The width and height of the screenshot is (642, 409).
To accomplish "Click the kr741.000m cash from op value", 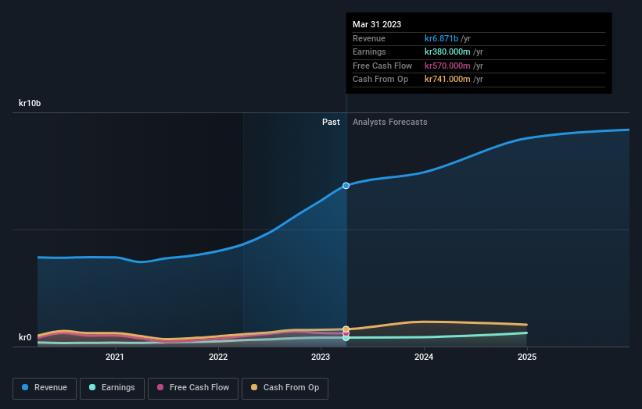I will coord(447,80).
